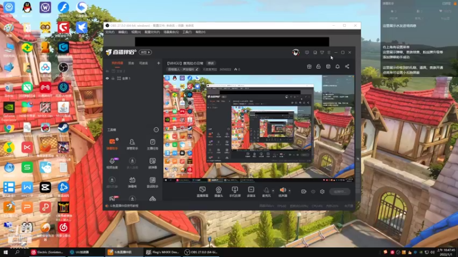
Task: Open OBS 帮助(H) menu
Action: coord(200,32)
